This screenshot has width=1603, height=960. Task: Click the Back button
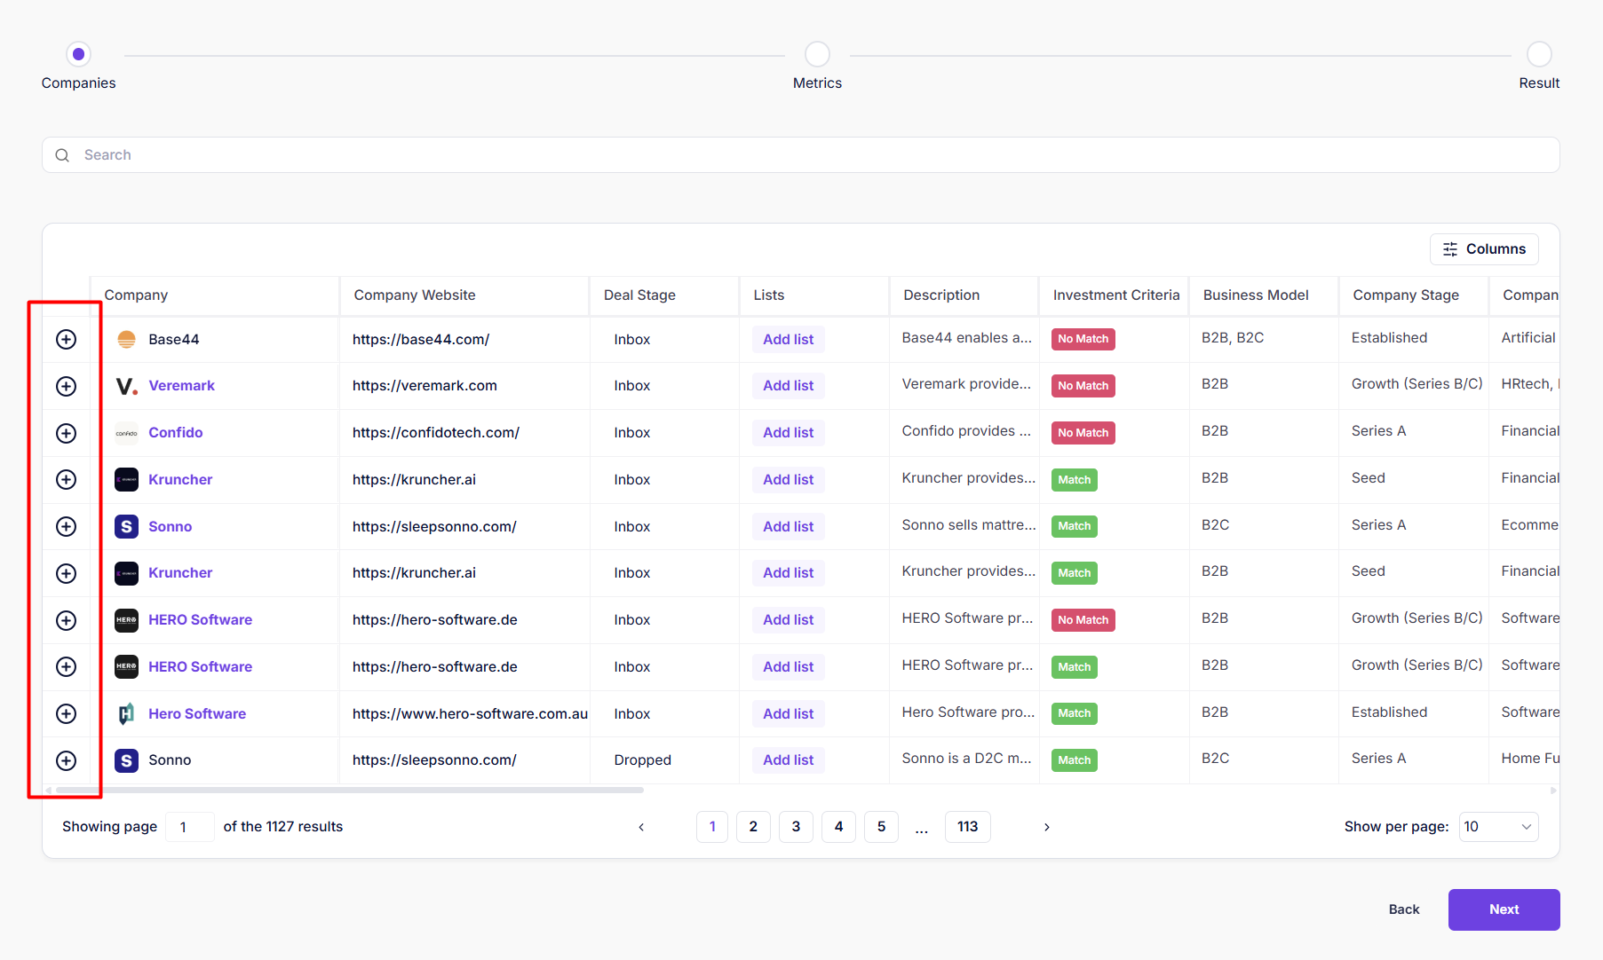coord(1404,909)
